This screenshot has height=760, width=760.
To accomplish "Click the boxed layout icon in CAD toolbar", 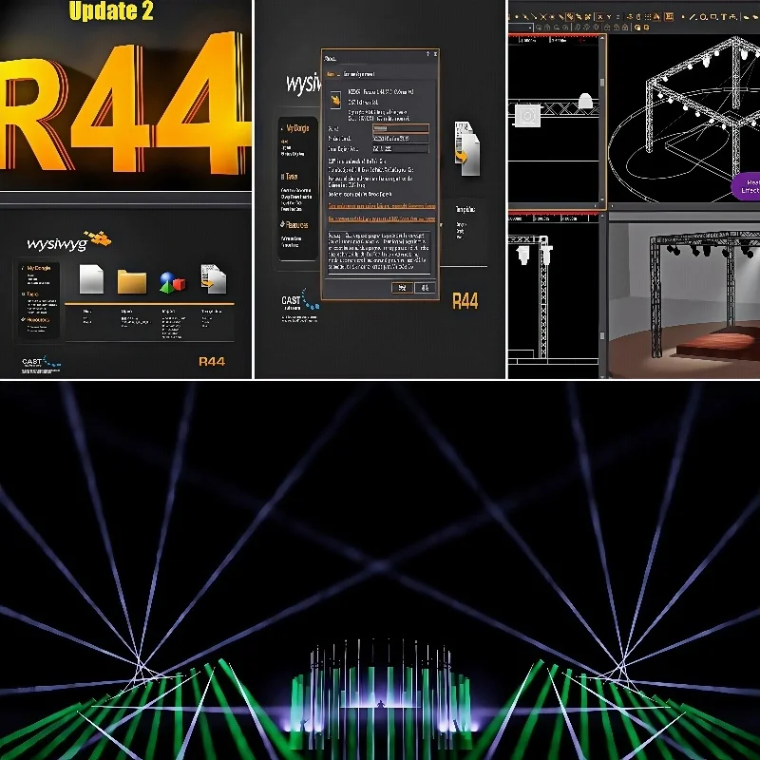I will click(669, 17).
